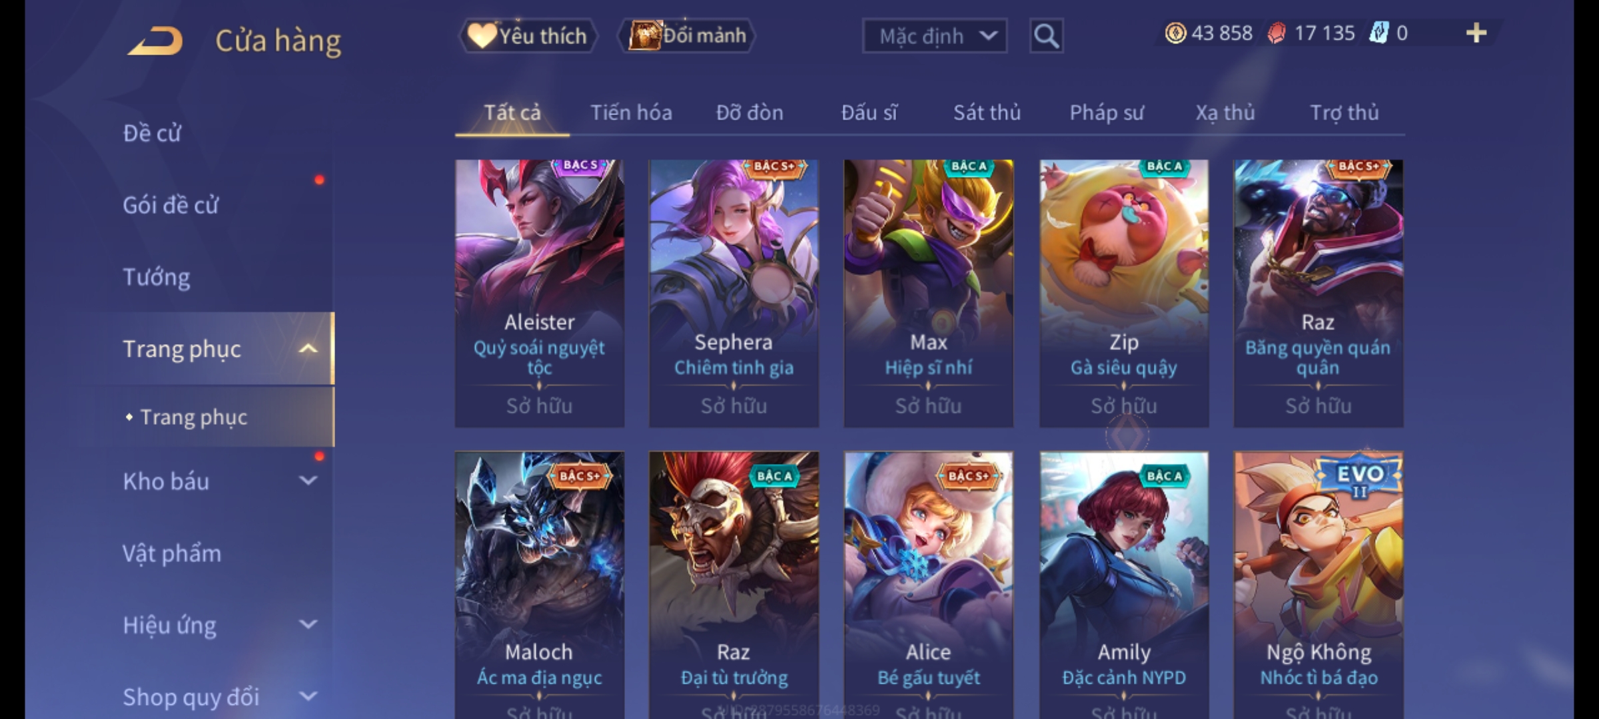Go back using the arrow icon
The height and width of the screenshot is (719, 1599).
(x=155, y=41)
